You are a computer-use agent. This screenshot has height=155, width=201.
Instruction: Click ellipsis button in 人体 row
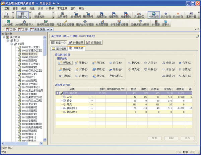(x=92, y=97)
